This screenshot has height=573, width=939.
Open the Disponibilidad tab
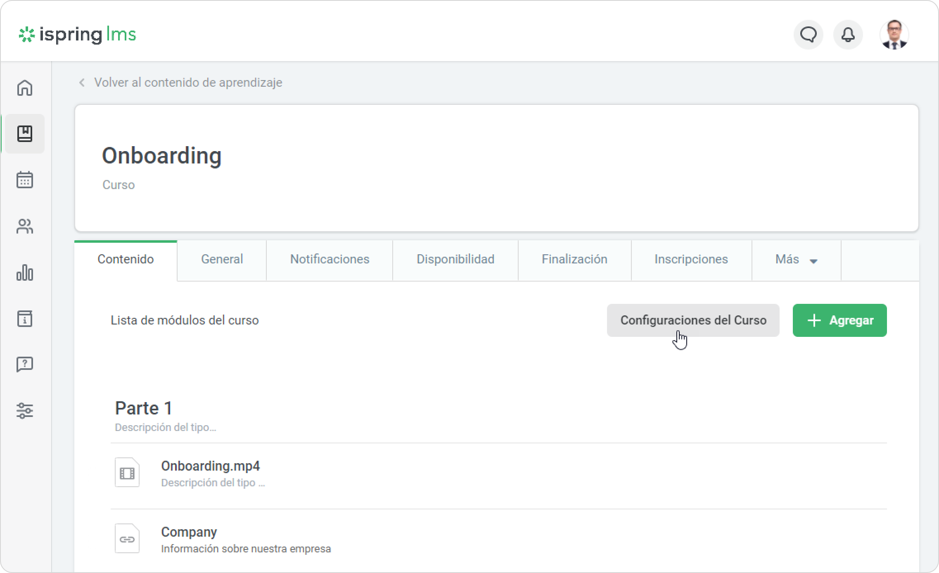click(455, 260)
